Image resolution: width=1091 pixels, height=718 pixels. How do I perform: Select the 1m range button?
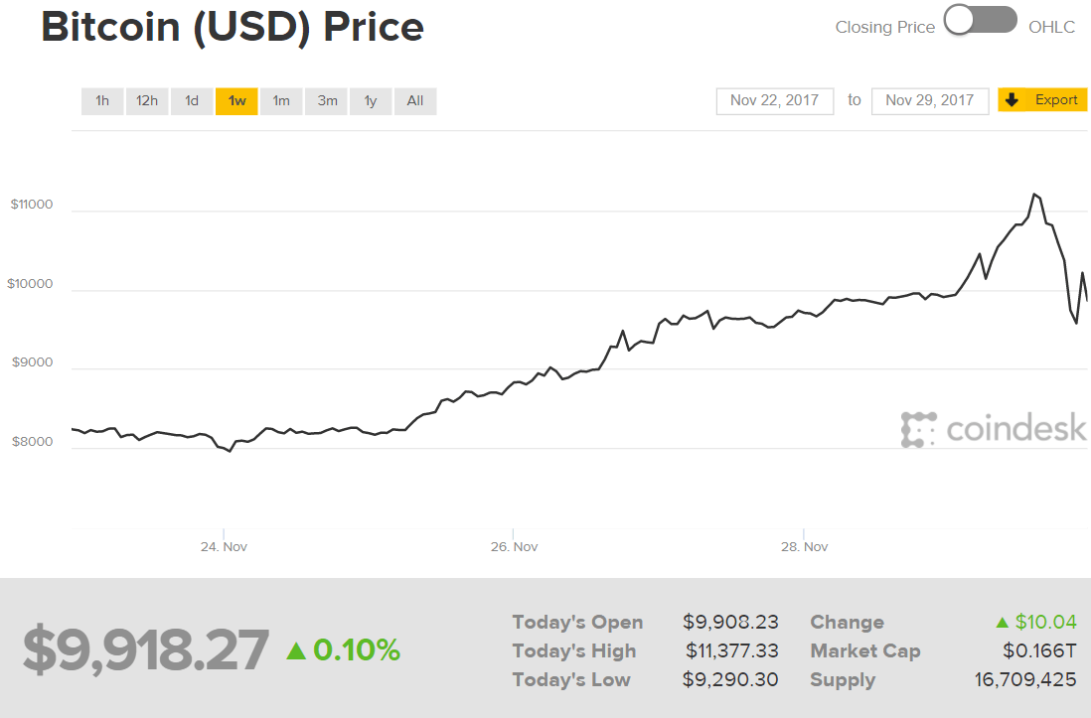coord(281,100)
